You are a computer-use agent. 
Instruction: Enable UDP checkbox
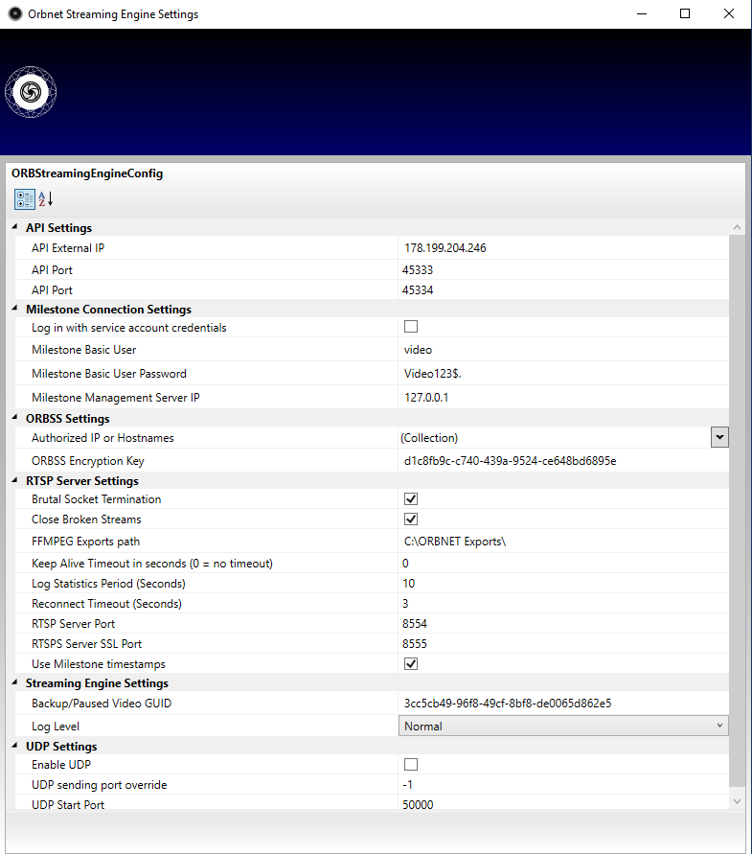click(x=411, y=764)
